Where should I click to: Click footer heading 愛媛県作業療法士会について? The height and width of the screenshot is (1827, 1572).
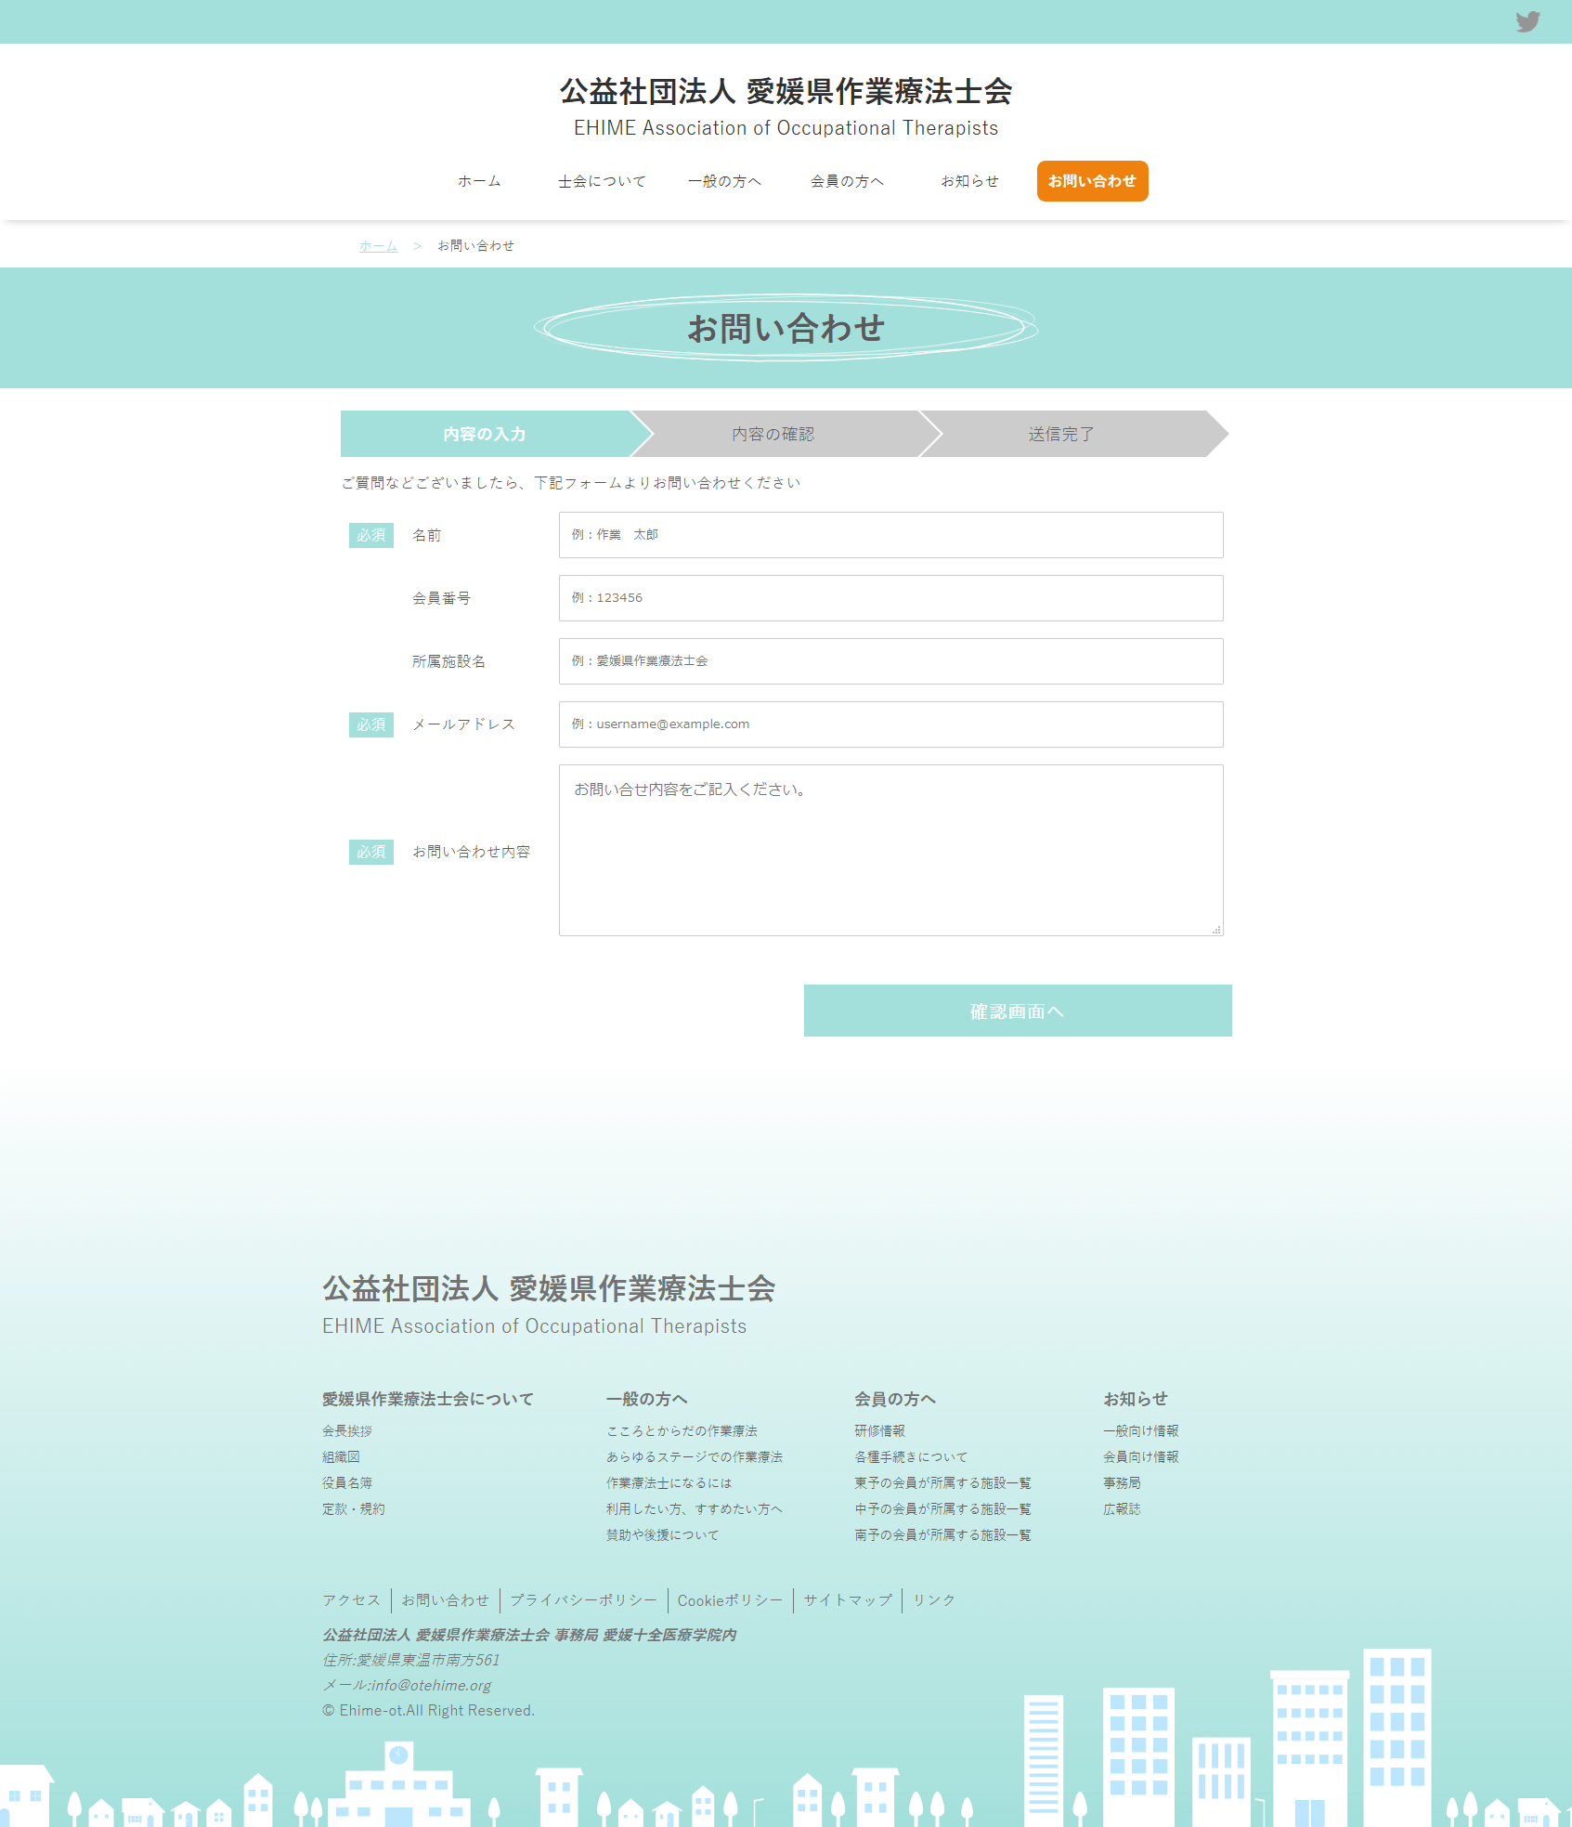click(428, 1399)
